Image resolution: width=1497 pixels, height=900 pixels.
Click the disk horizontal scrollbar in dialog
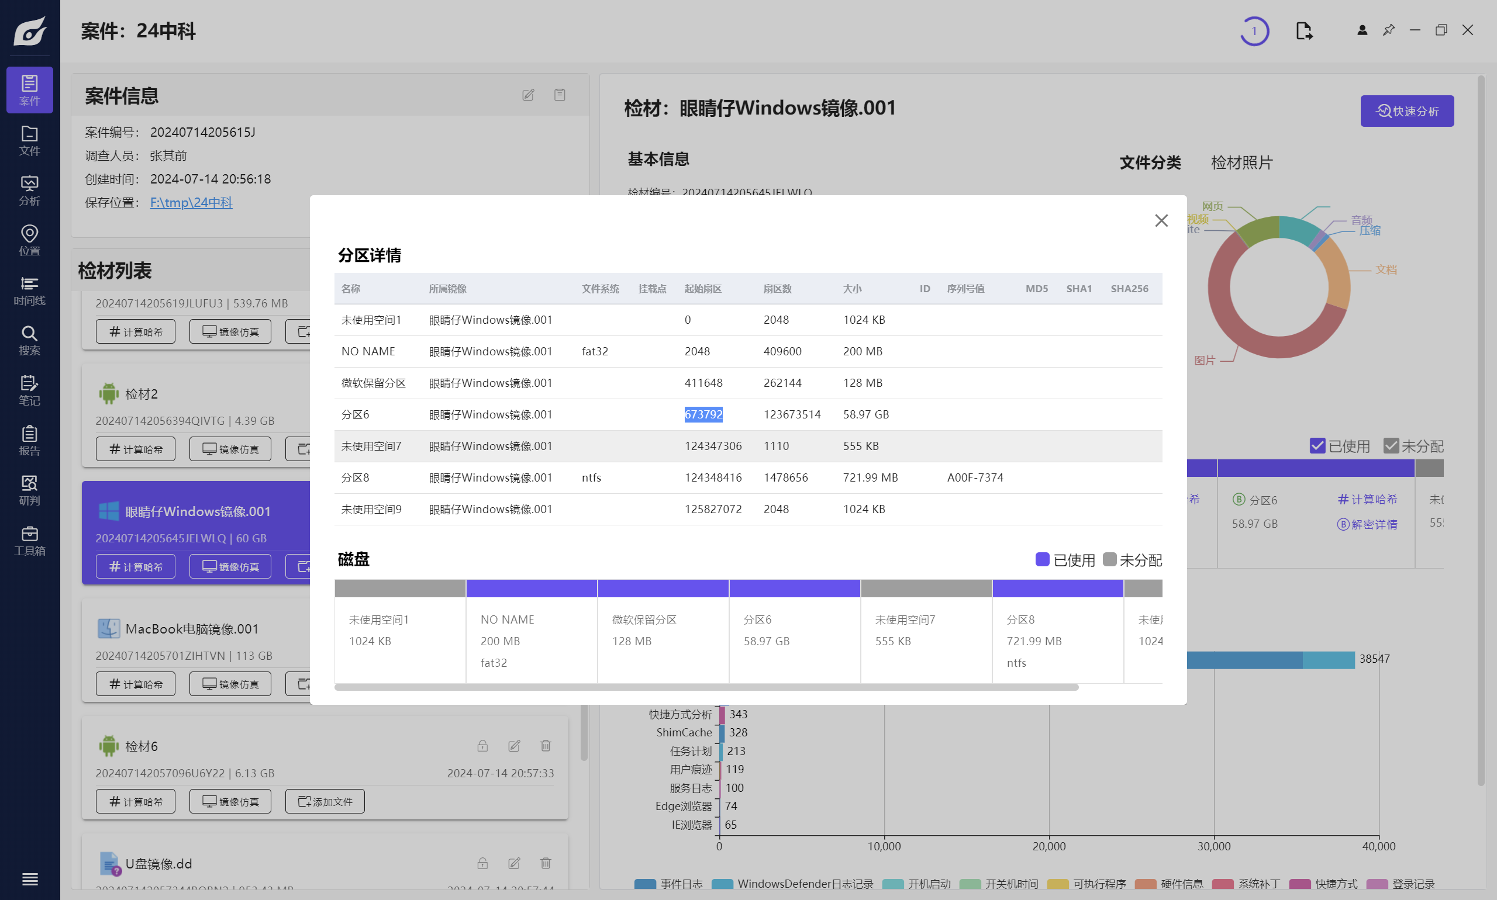[706, 687]
